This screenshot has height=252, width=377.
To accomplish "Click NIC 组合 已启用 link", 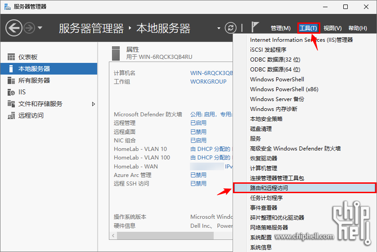I will pyautogui.click(x=198, y=141).
